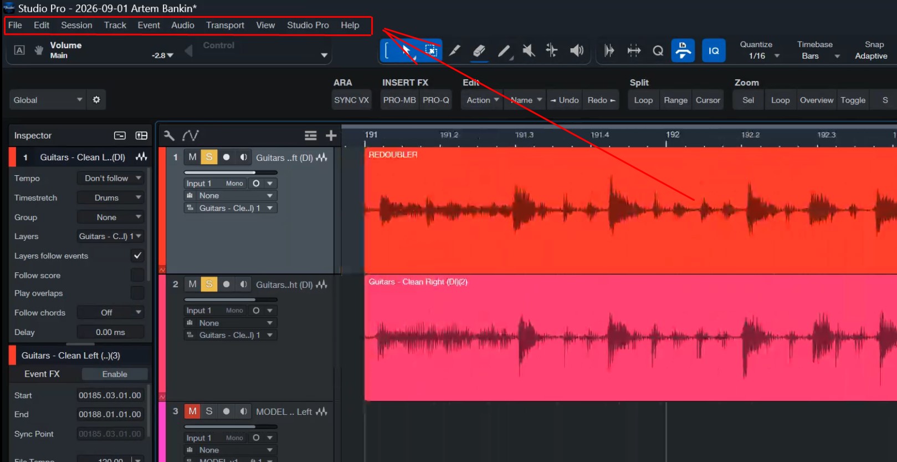Click the Zoom Overview button
897x462 pixels.
tap(816, 100)
